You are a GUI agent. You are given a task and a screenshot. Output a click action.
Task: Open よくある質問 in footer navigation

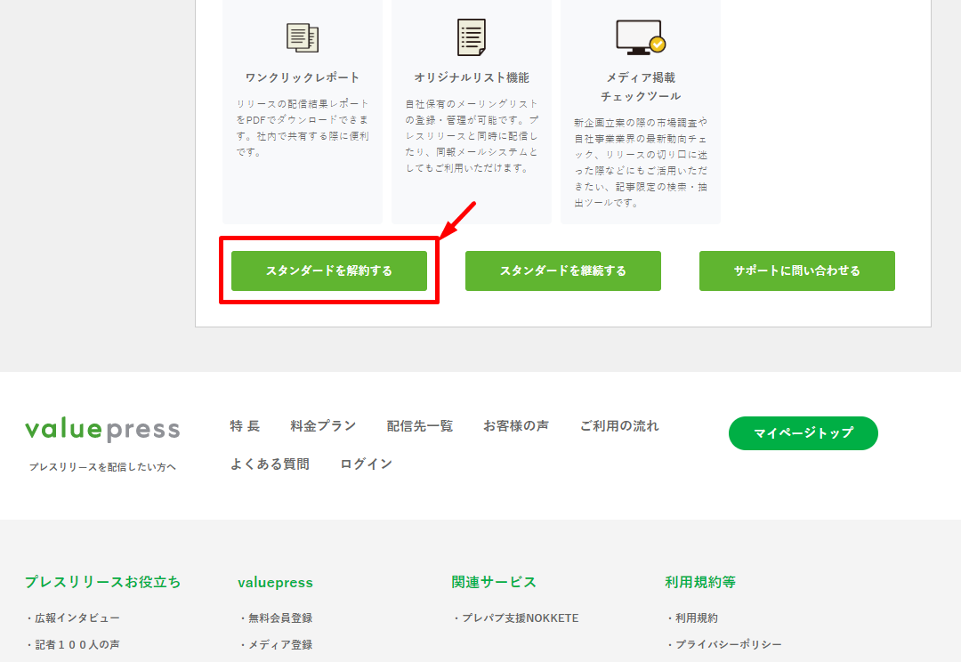270,464
